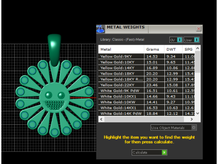Click grams value 16.89
The image size is (218, 164).
pos(152,68)
